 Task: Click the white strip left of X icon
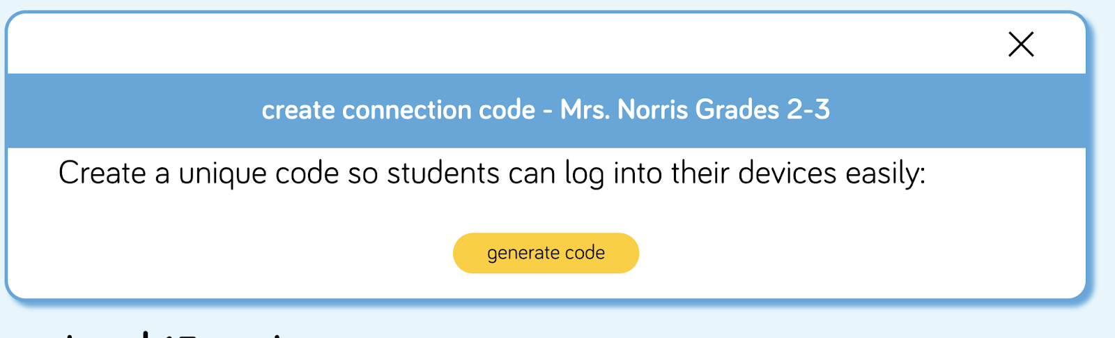tap(502, 43)
